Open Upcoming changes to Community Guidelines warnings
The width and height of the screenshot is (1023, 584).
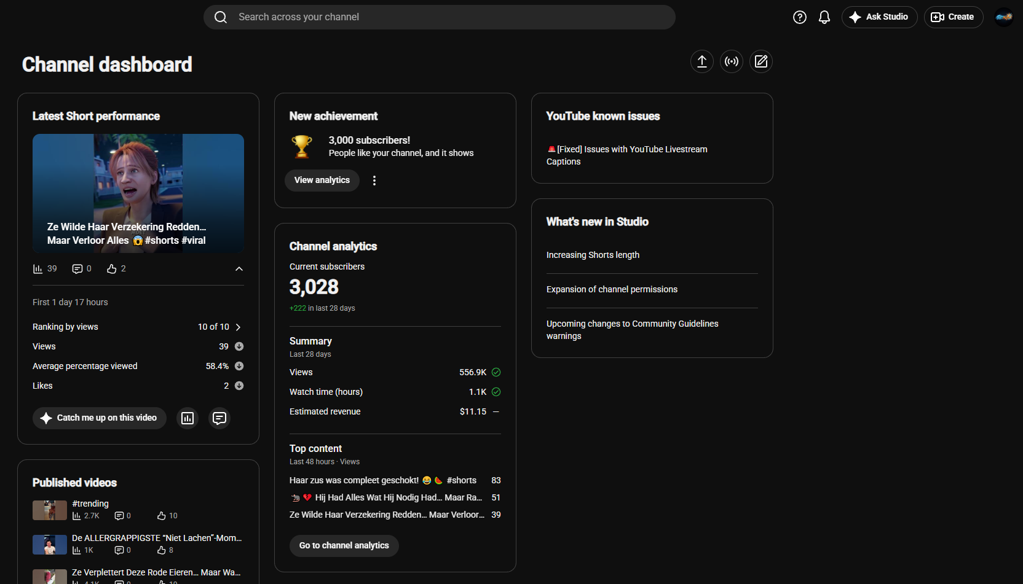[632, 330]
